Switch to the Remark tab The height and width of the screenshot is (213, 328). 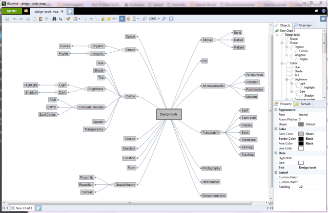point(303,104)
